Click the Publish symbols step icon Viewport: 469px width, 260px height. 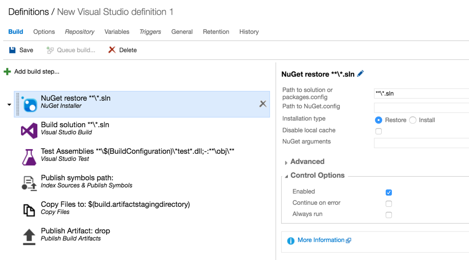[x=29, y=183]
